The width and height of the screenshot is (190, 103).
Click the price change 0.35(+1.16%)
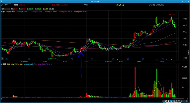(60, 5)
